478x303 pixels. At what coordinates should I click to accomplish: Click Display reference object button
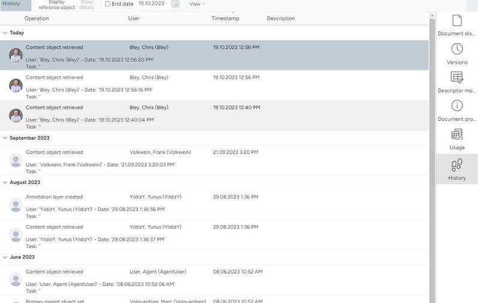click(57, 5)
